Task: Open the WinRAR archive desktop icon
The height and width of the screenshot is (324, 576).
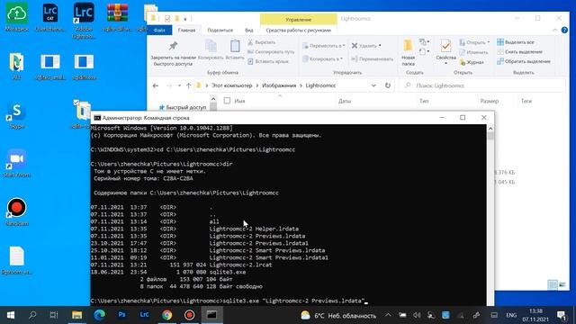Action: click(x=118, y=17)
